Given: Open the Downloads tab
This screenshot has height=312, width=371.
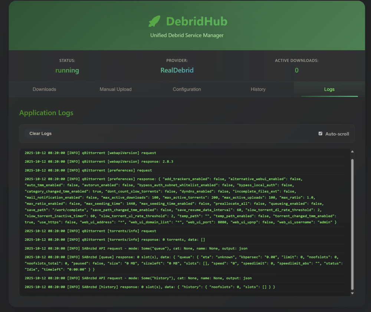Looking at the screenshot, I should point(45,89).
